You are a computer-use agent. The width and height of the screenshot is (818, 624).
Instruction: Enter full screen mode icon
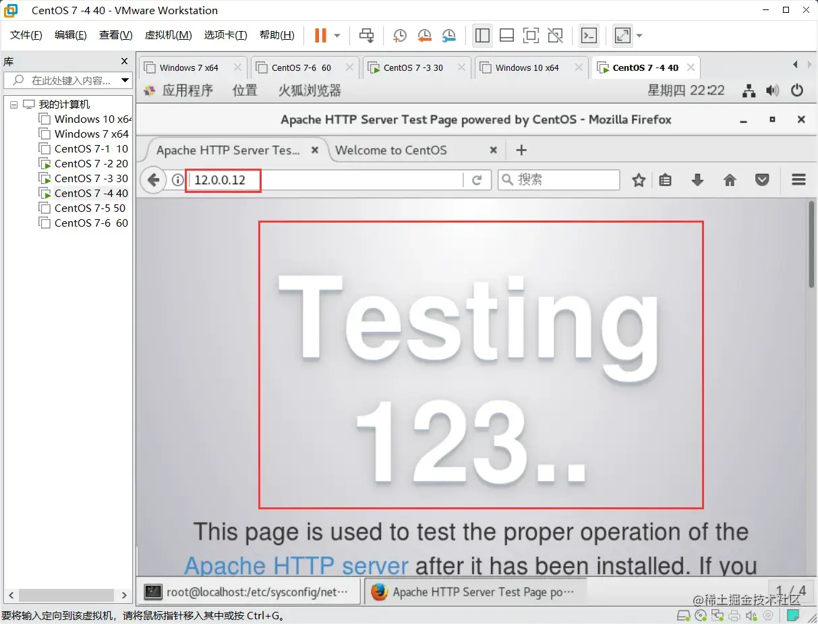coord(531,35)
